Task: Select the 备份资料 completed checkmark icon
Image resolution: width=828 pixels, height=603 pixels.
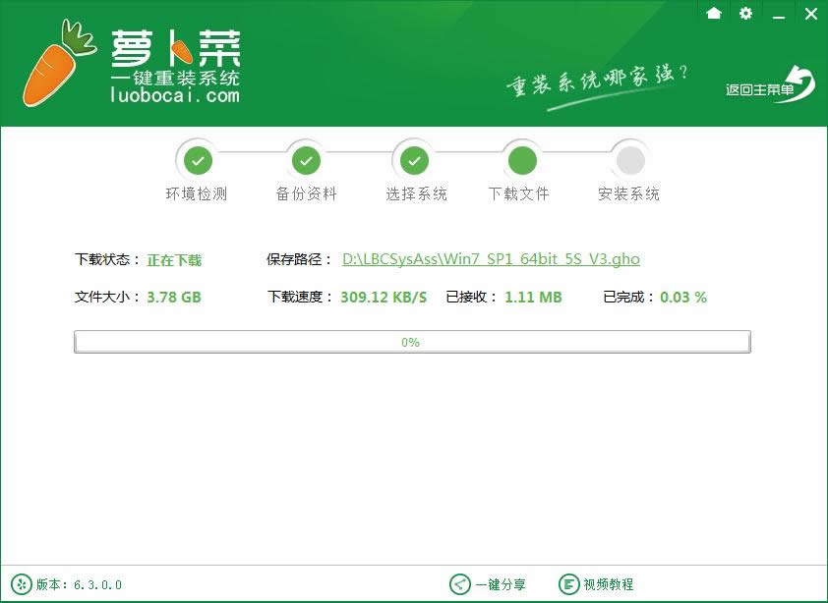Action: (306, 159)
